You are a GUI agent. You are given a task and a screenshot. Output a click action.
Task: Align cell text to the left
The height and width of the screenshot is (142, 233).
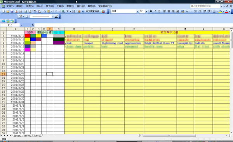(165, 11)
